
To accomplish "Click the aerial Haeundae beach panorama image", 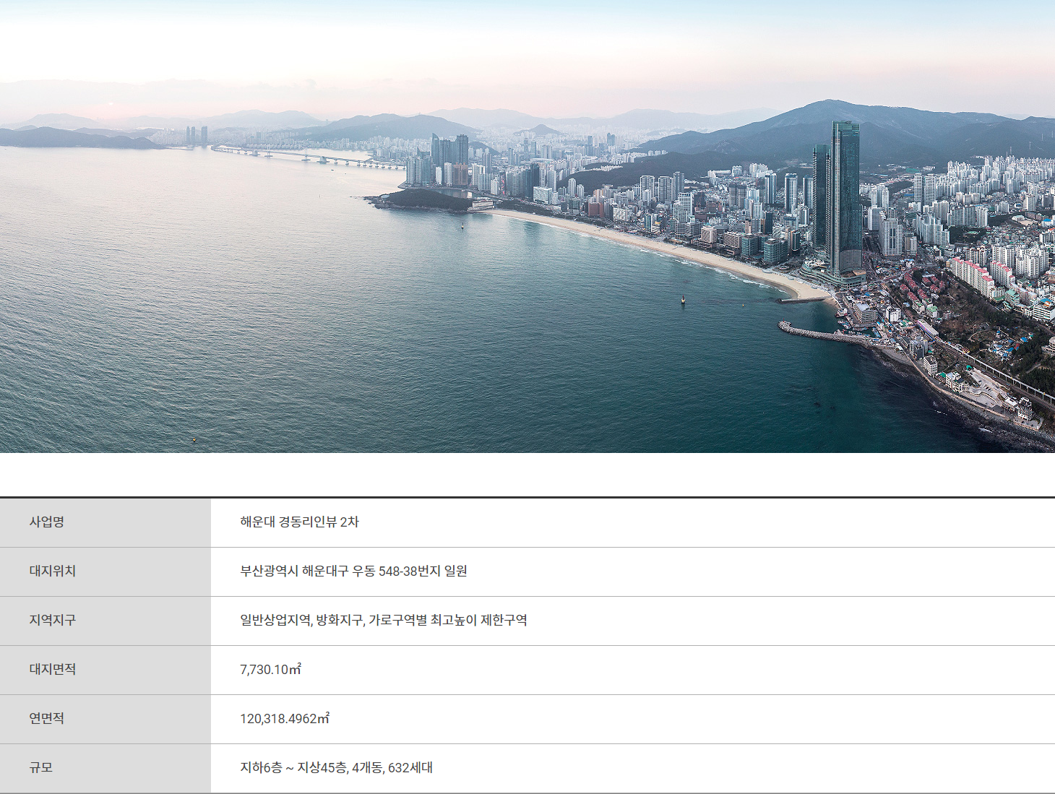I will click(527, 226).
